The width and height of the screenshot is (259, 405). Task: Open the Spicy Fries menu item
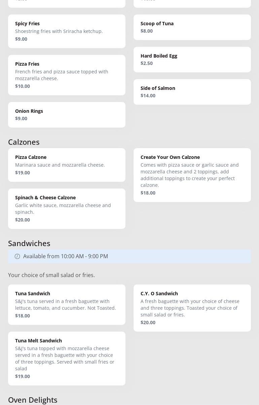pyautogui.click(x=67, y=31)
